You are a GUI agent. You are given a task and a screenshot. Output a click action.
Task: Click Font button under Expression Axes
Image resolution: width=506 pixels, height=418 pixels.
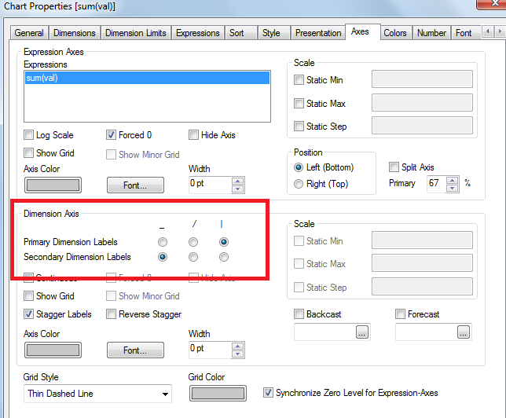click(x=135, y=185)
